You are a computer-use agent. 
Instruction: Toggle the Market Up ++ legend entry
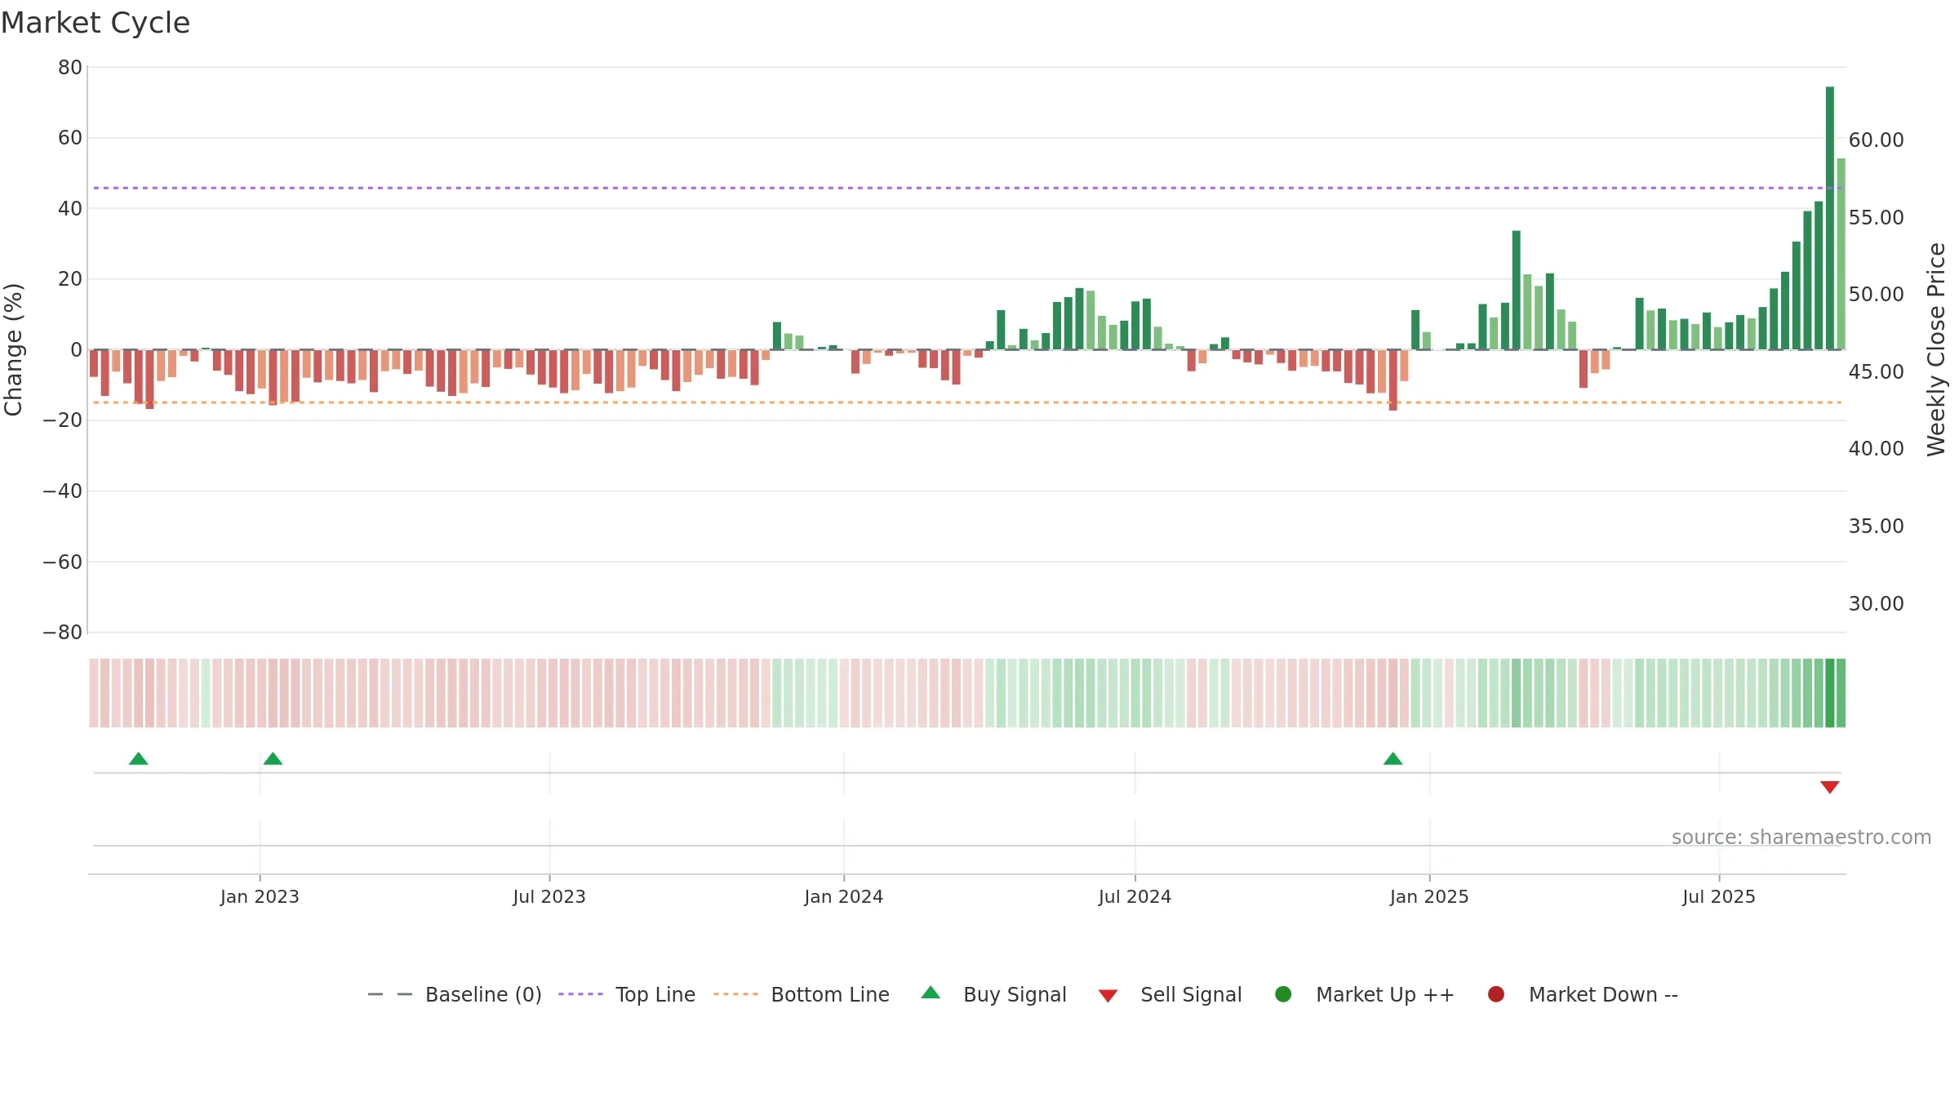click(1364, 994)
